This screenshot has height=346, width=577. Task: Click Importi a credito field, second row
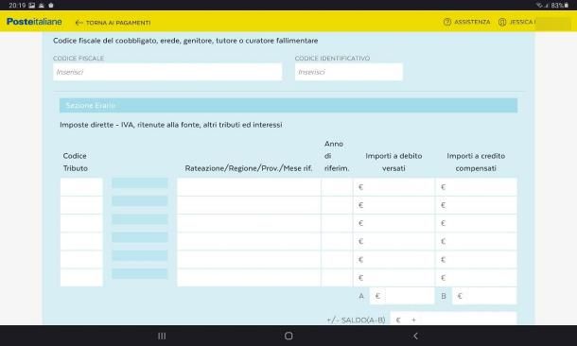point(476,205)
